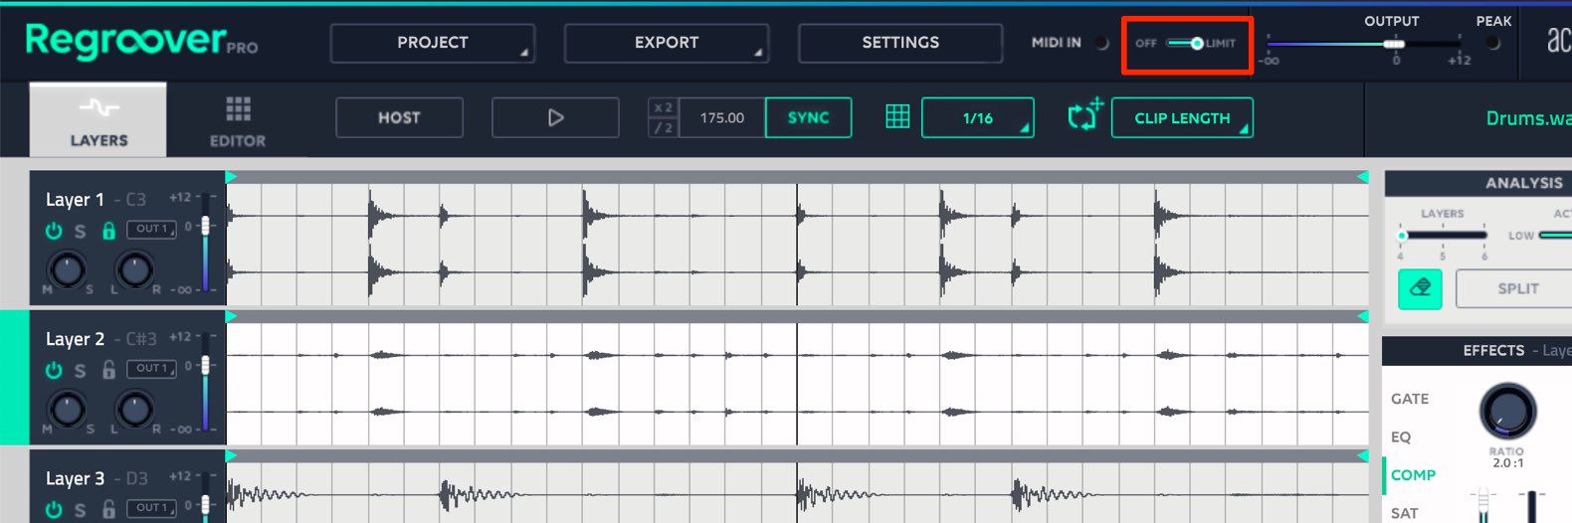
Task: Click Layer 1 end marker triangle
Action: coord(1363,177)
